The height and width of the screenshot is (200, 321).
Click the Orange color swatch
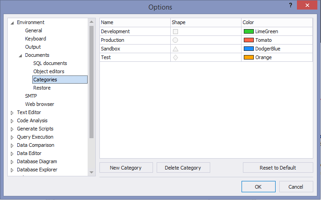(248, 57)
